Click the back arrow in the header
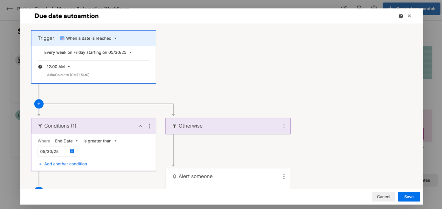442x209 pixels. 10,9
